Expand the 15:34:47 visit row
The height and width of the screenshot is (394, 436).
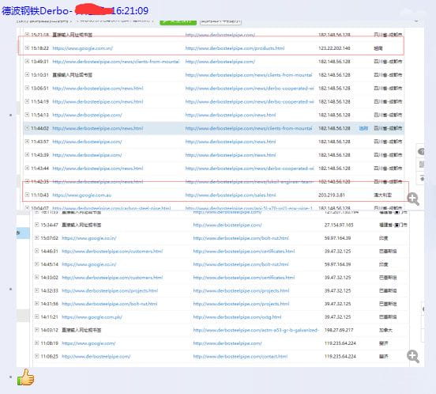36,225
